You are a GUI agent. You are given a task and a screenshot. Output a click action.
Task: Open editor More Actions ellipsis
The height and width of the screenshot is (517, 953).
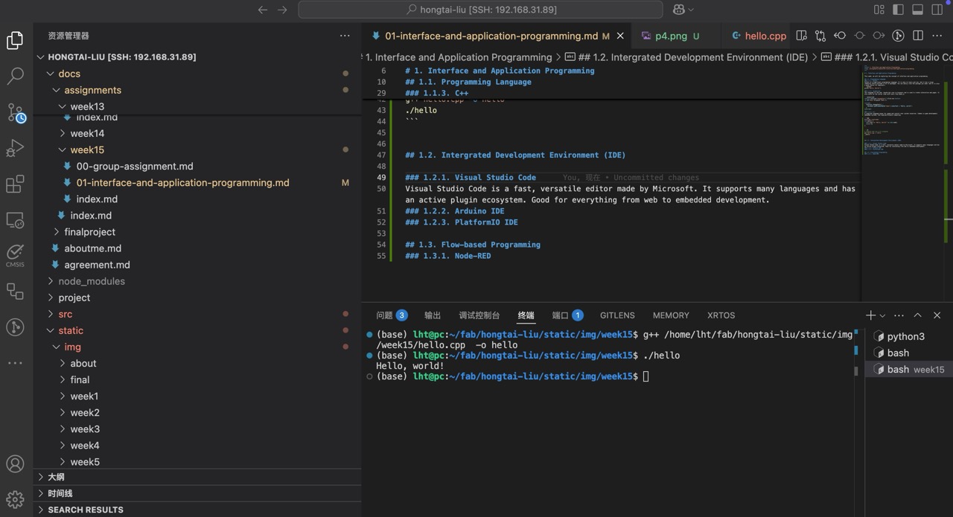click(937, 36)
